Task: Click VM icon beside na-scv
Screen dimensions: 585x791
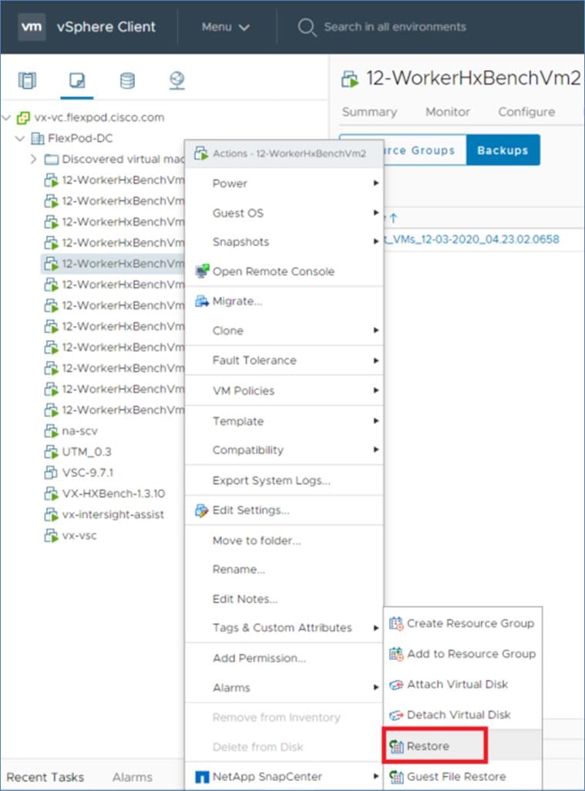Action: [51, 431]
